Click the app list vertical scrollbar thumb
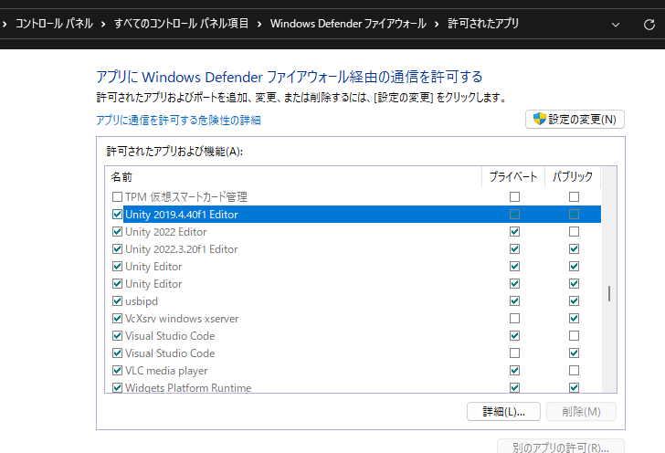665x453 pixels. 609,293
